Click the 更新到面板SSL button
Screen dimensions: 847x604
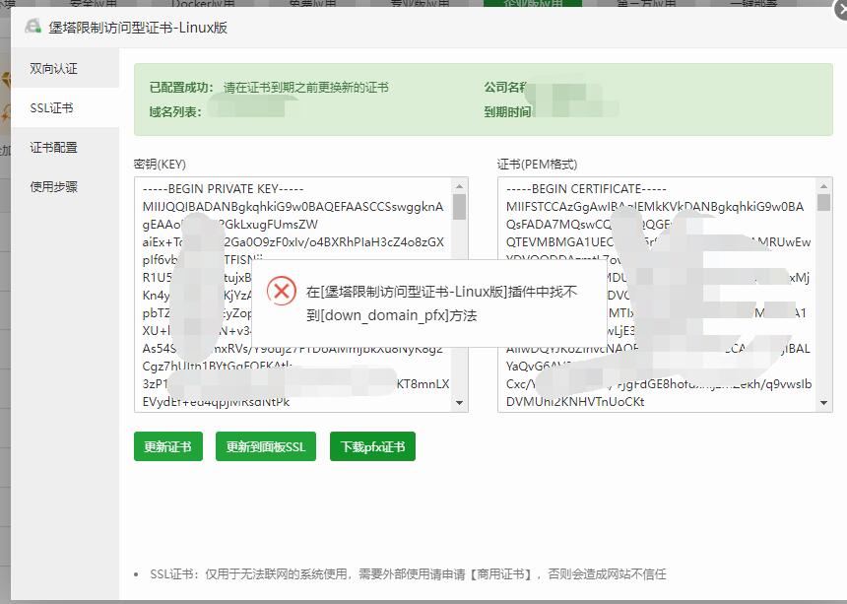tap(266, 446)
